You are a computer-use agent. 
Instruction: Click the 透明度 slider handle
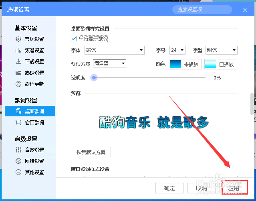pyautogui.click(x=94, y=78)
